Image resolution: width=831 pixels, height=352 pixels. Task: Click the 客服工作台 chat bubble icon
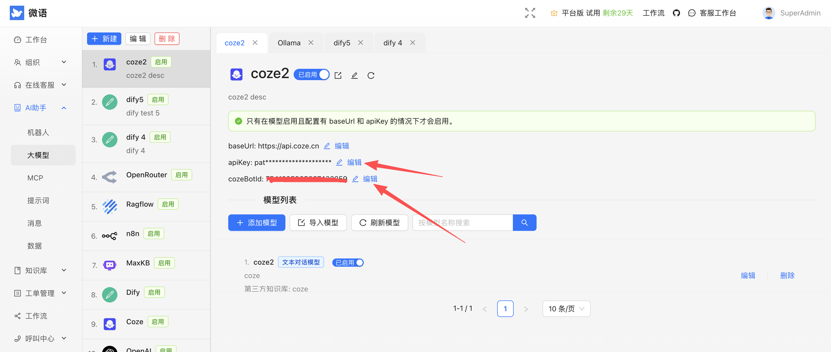(691, 13)
